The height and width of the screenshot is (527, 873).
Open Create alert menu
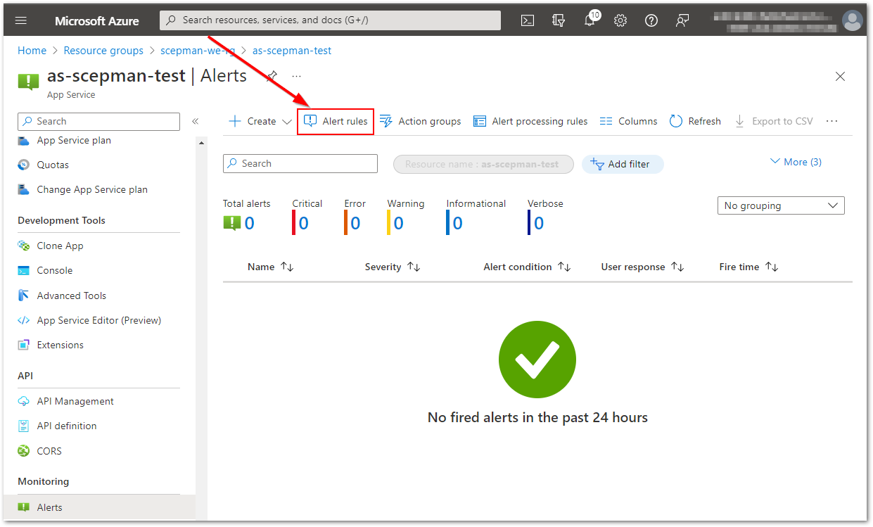coord(260,121)
